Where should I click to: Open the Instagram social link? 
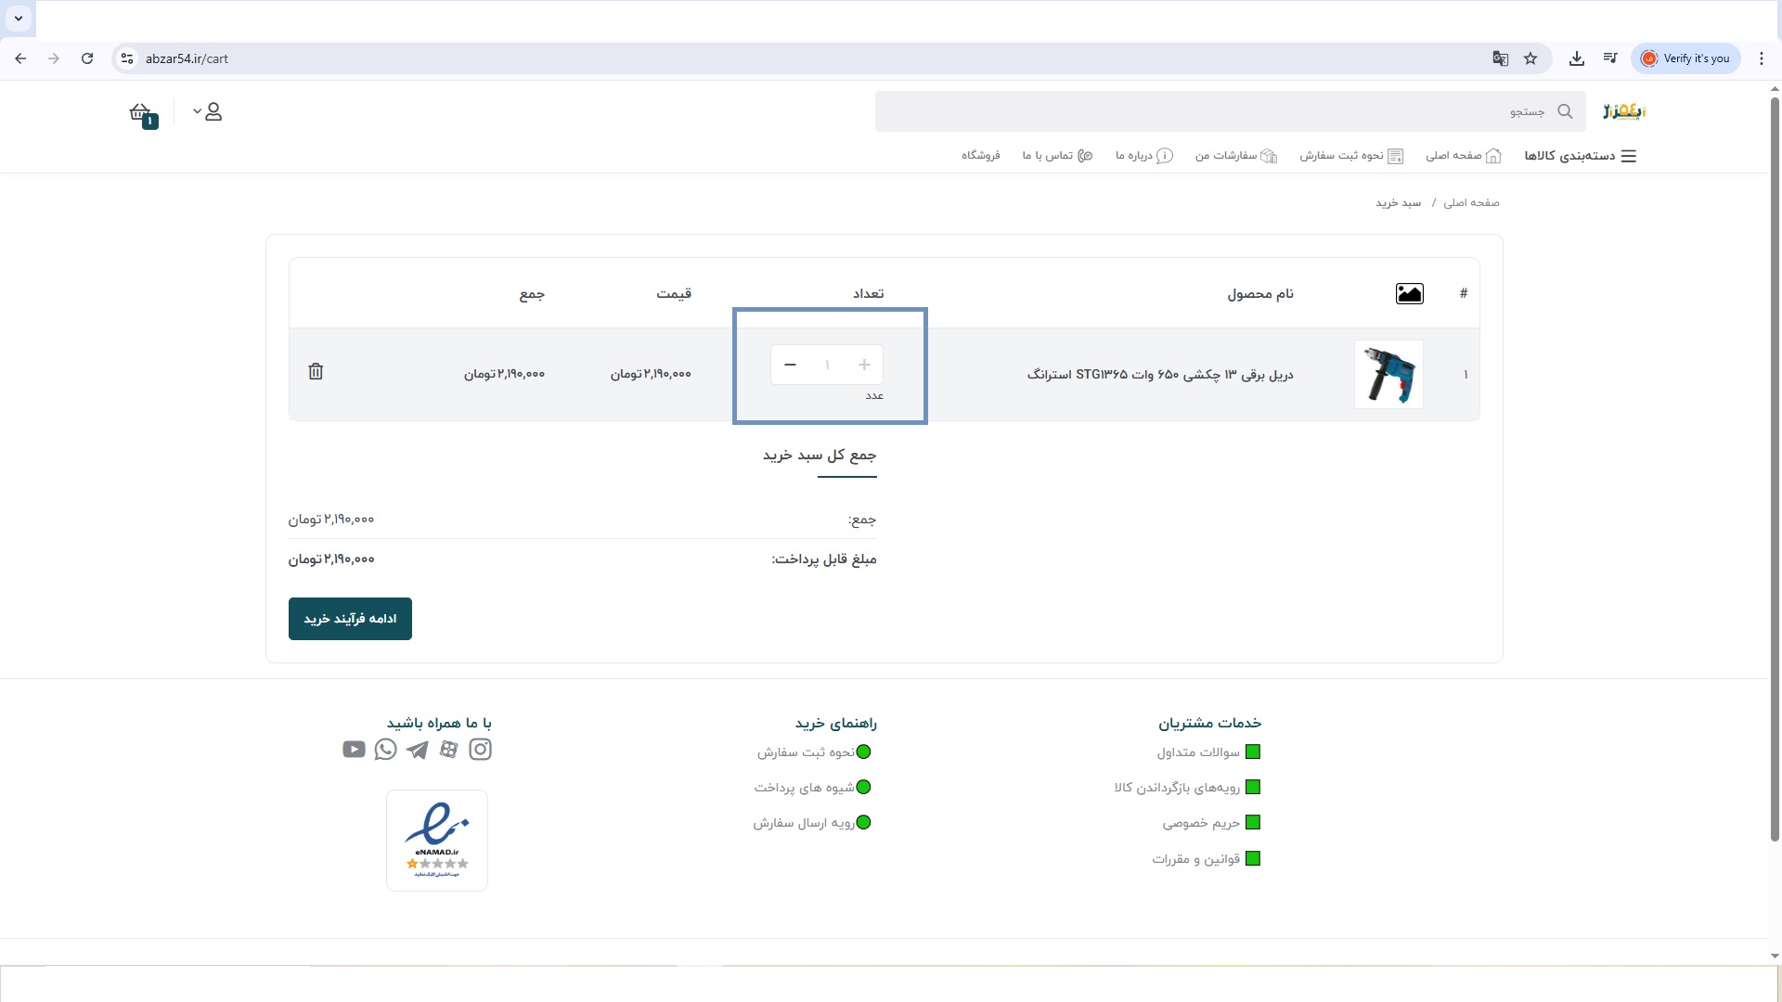click(480, 750)
